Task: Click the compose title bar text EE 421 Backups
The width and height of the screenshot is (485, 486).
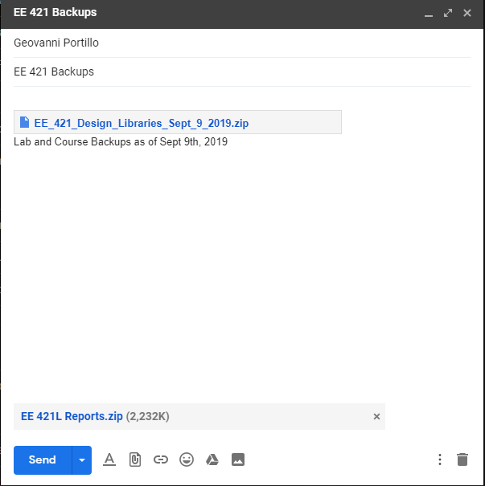Action: point(55,12)
